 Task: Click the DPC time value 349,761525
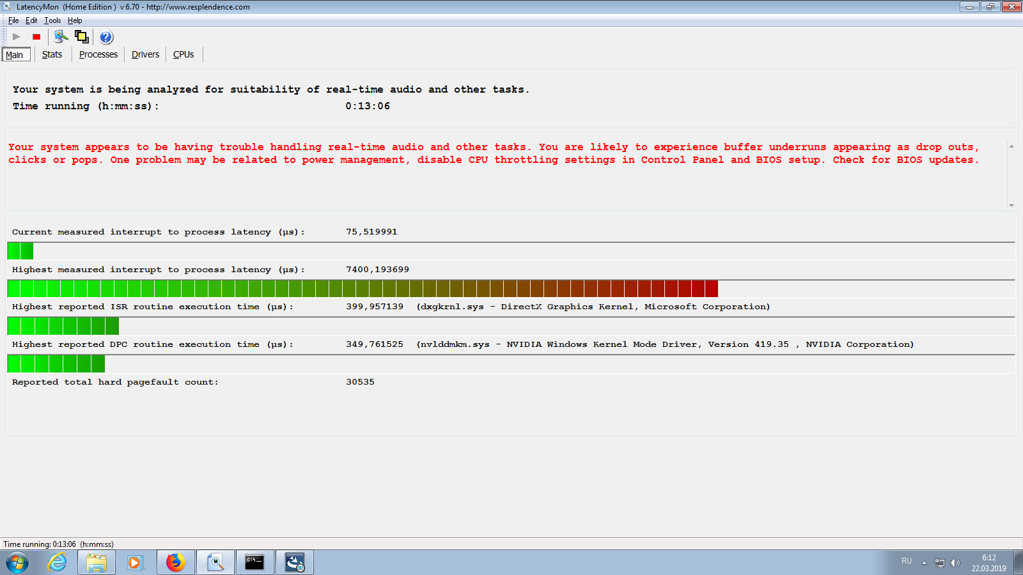point(375,344)
